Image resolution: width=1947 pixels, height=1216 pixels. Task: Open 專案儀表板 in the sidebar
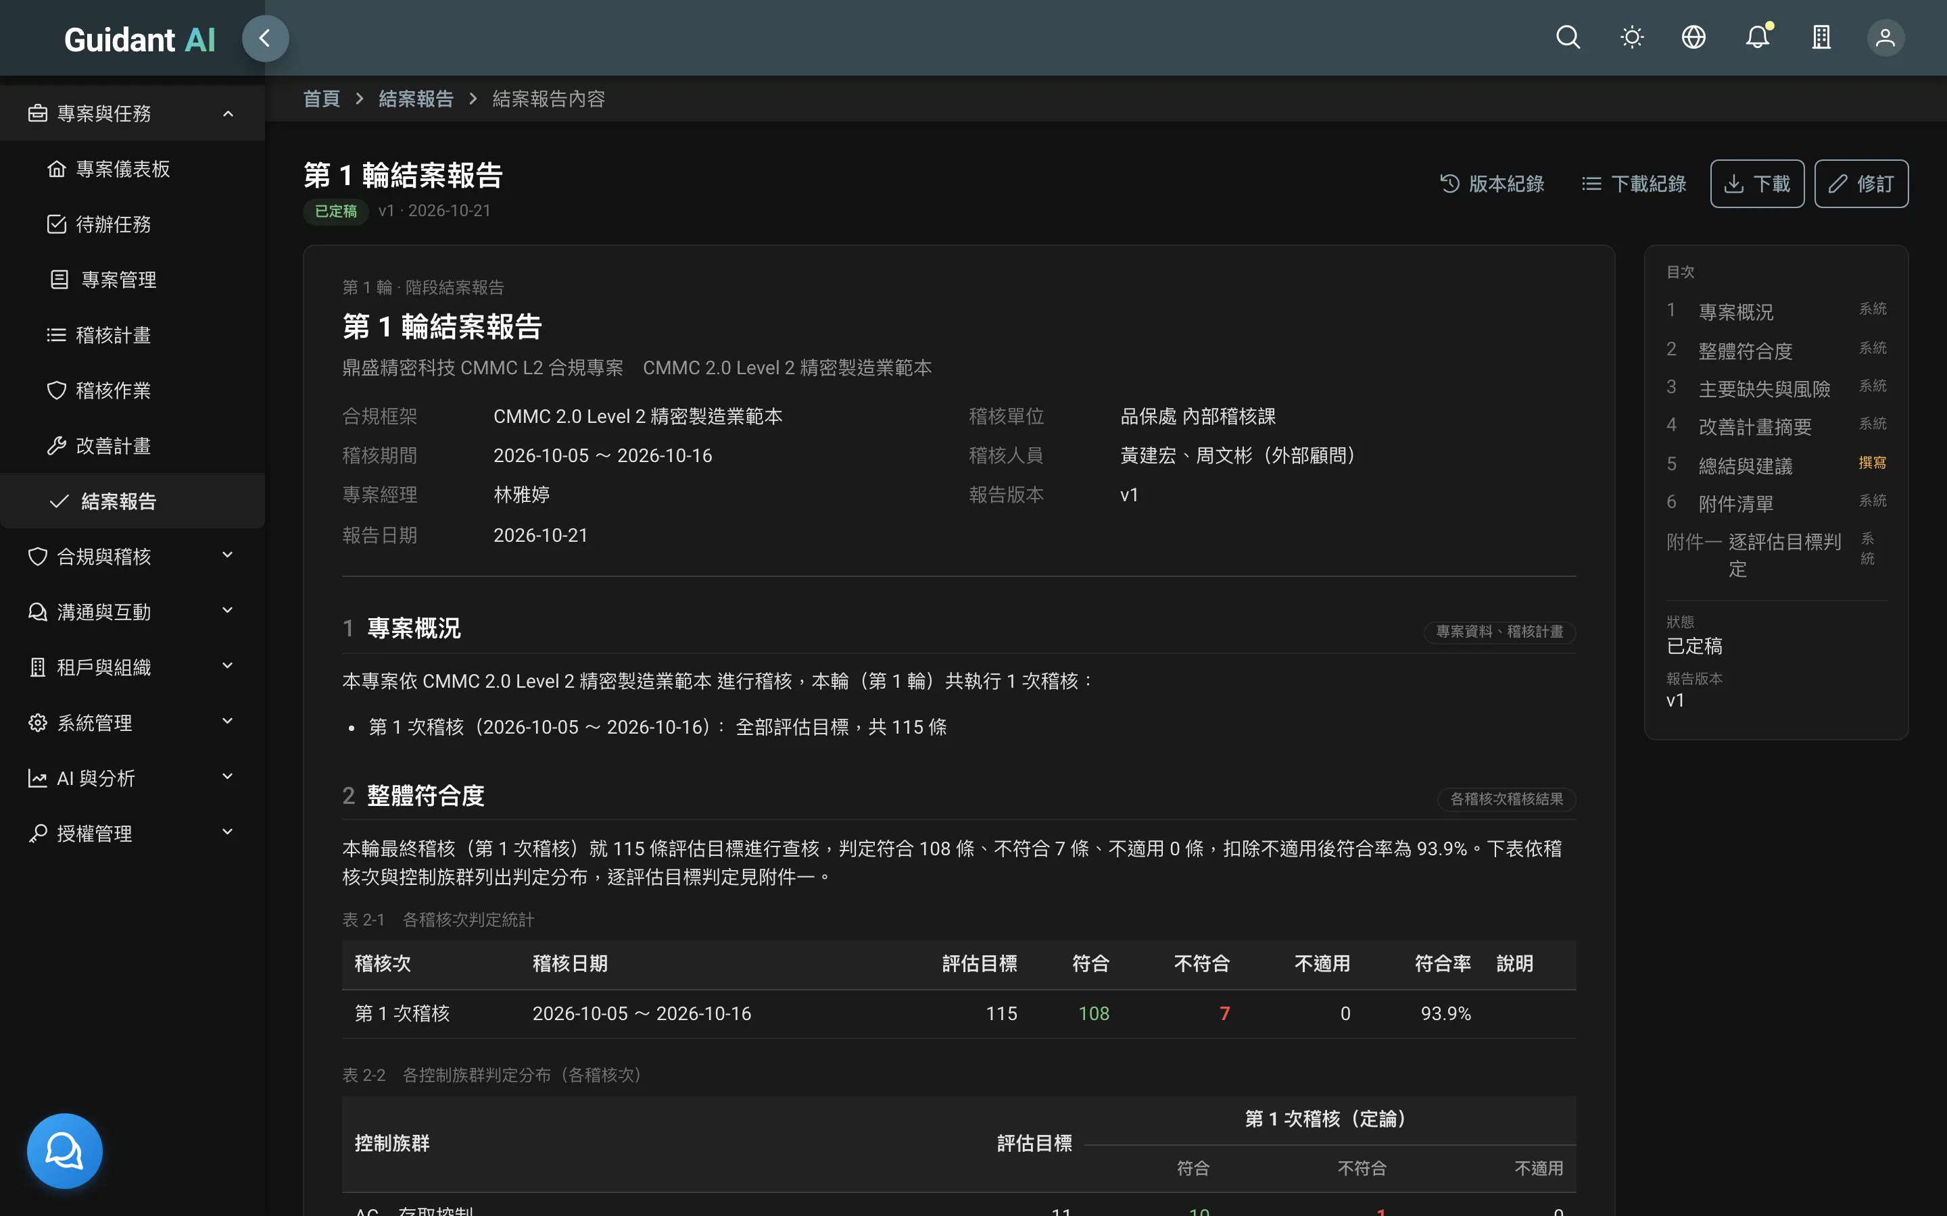click(x=133, y=169)
